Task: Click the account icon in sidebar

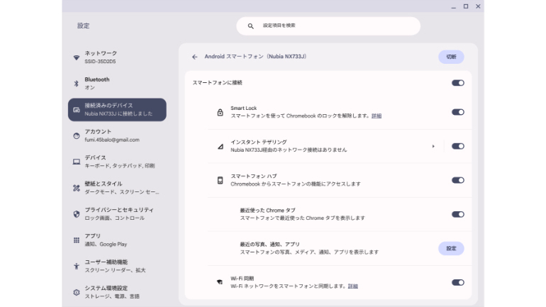Action: (77, 135)
